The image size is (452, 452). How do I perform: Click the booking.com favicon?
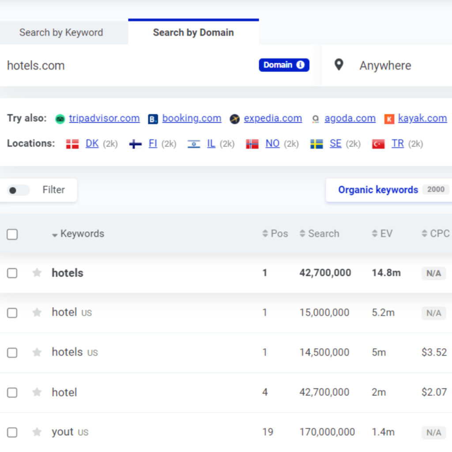coord(153,119)
